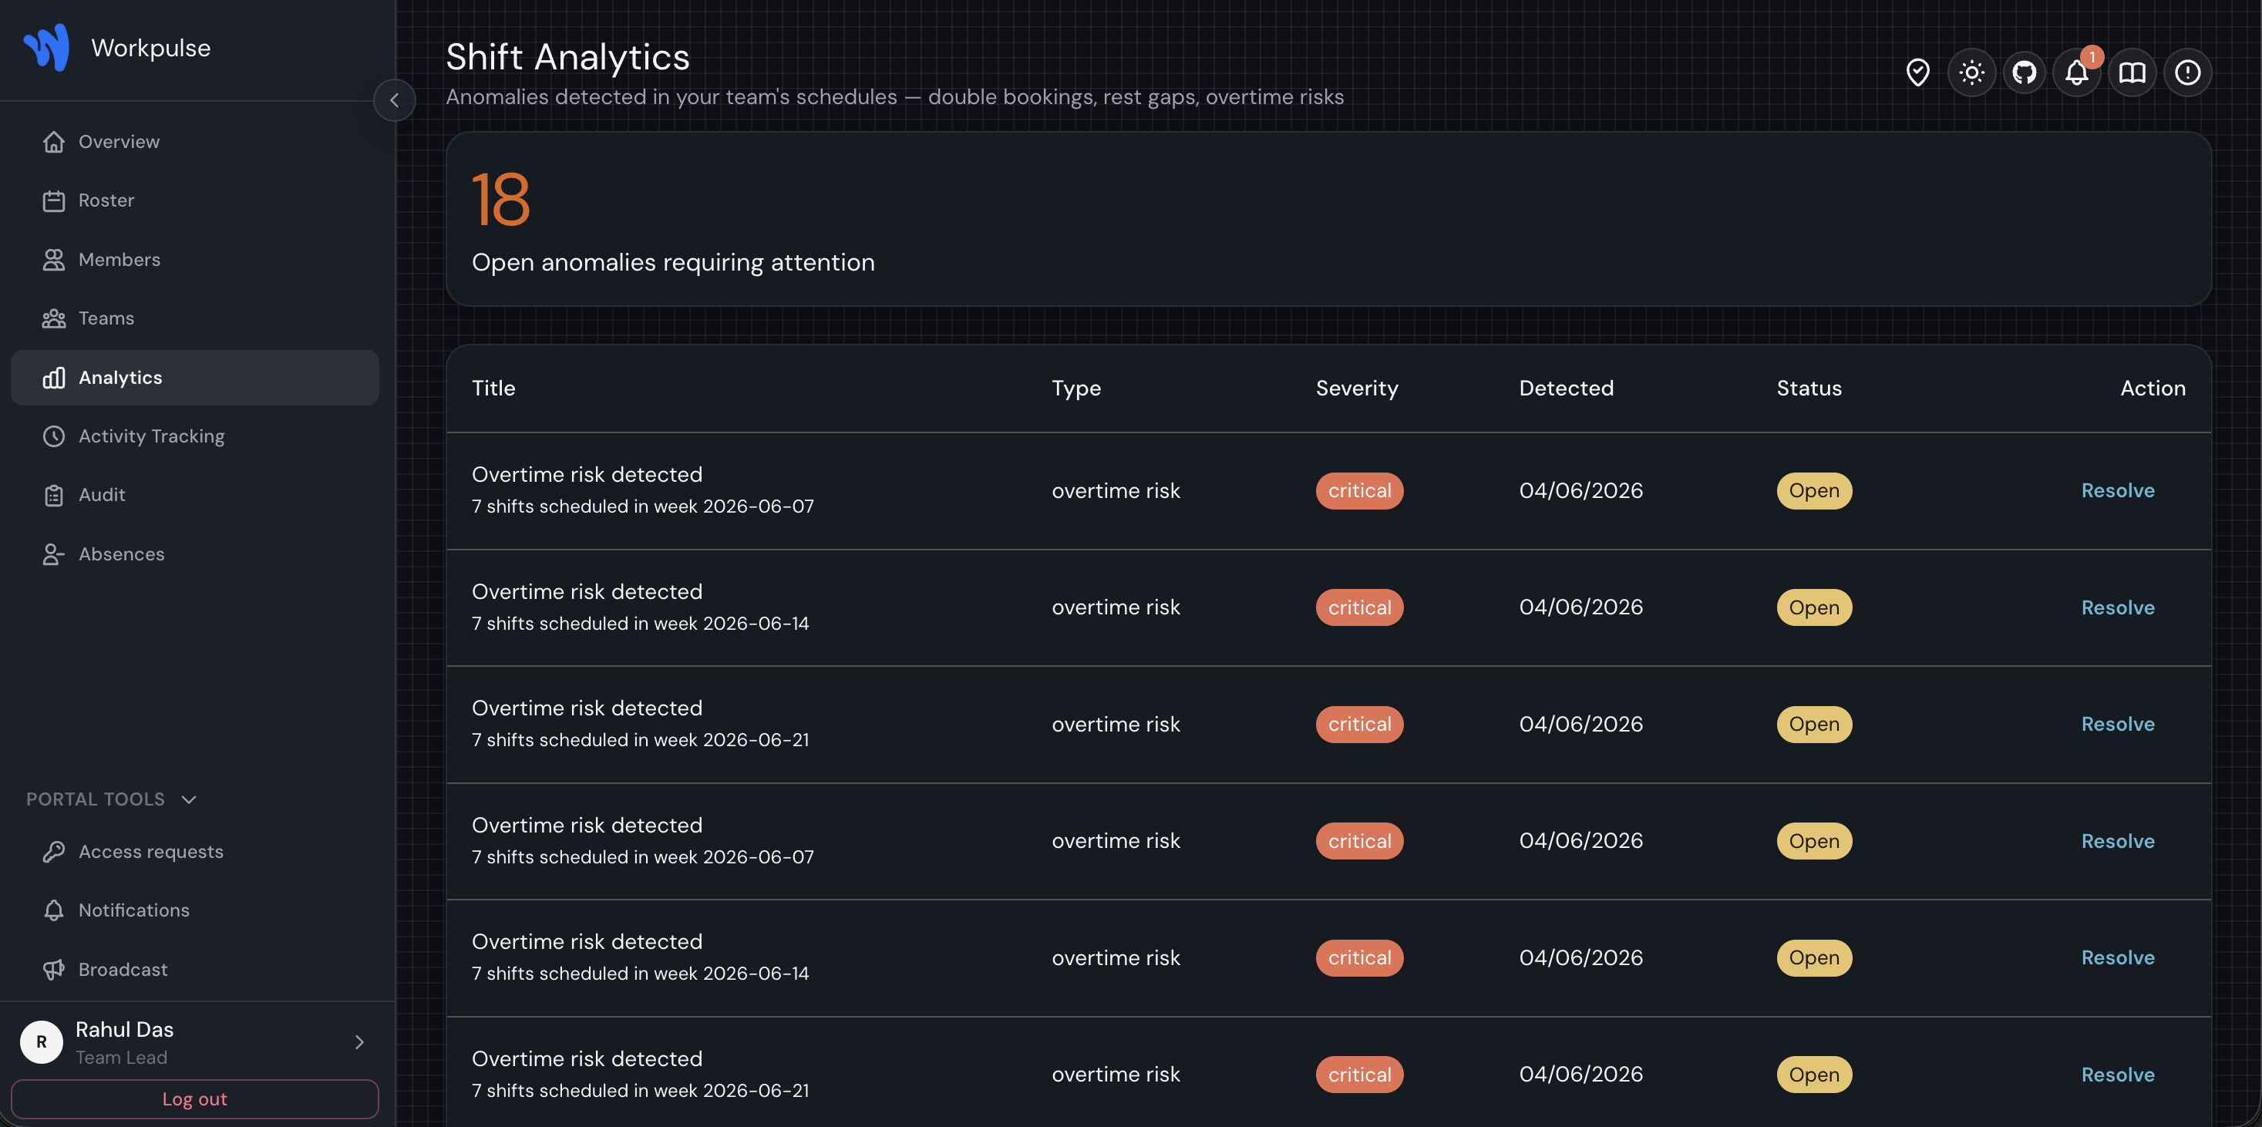Toggle the light/dark theme sun icon
Screen dimensions: 2262x1127
[x=1971, y=72]
